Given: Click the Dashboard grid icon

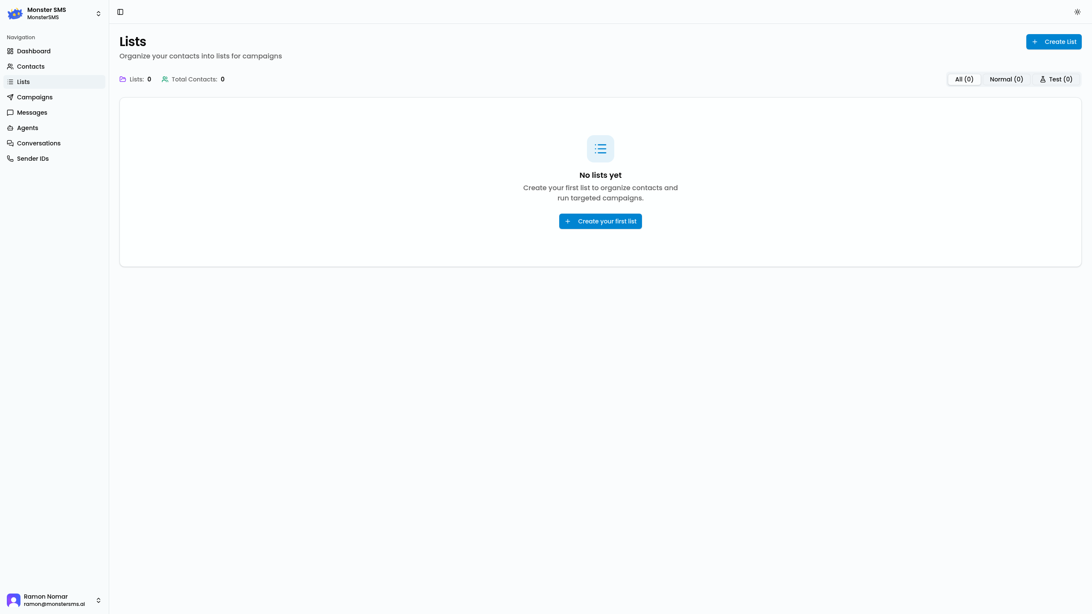Looking at the screenshot, I should pos(10,51).
